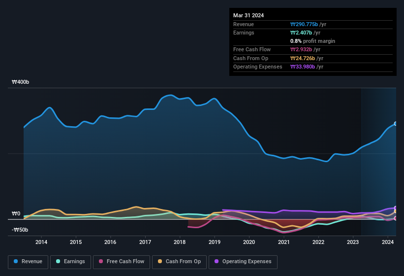Viewport: 404px width, 276px height.
Task: Toggle the Operating Expenses legend button
Action: click(x=243, y=262)
